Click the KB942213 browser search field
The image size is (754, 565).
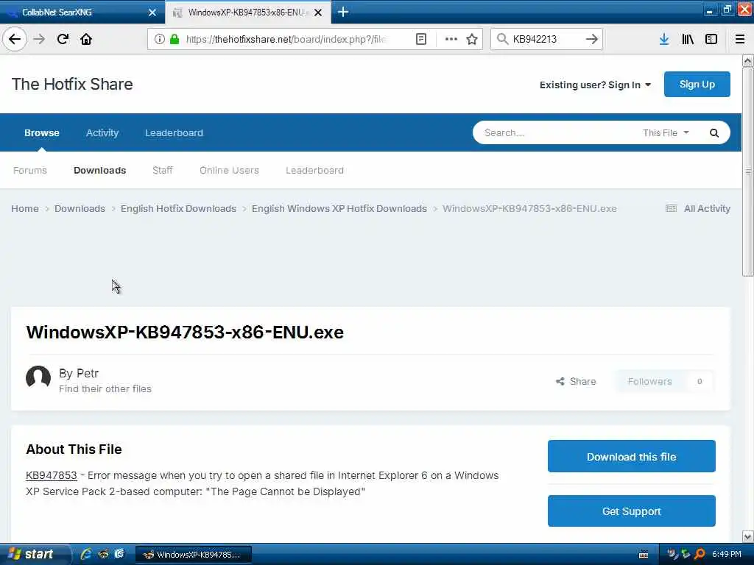click(x=547, y=39)
